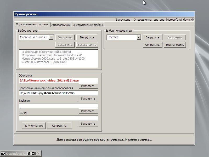This screenshot has height=157, width=209.
Task: Select the Подключение к системе tab
Action: click(32, 25)
